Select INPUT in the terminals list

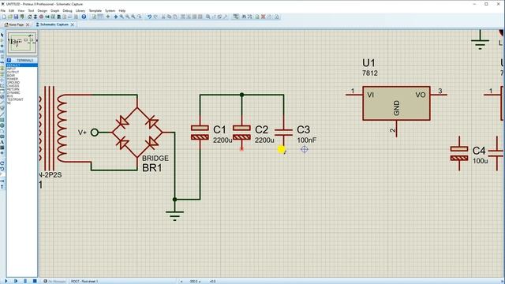(22, 69)
